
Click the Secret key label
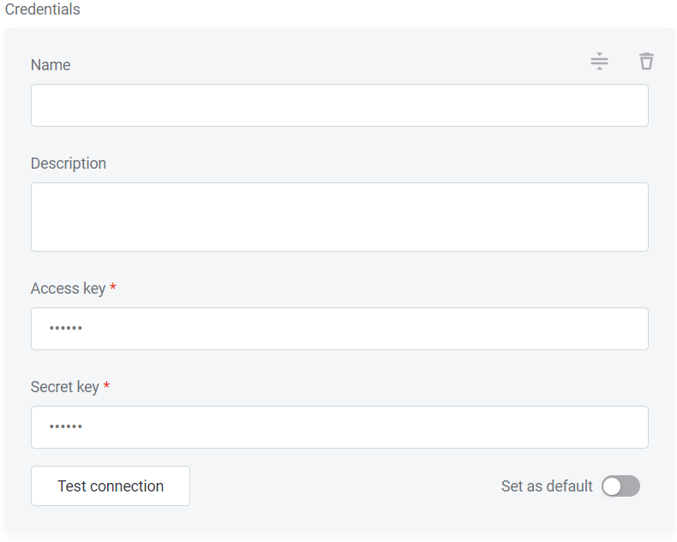[x=64, y=387]
